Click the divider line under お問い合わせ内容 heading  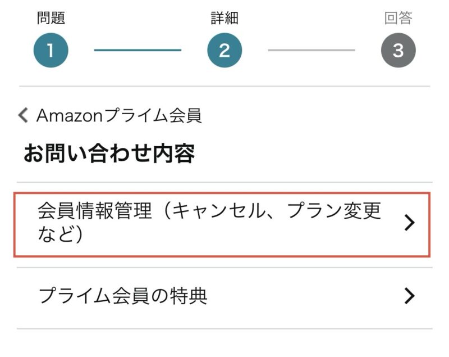click(224, 182)
